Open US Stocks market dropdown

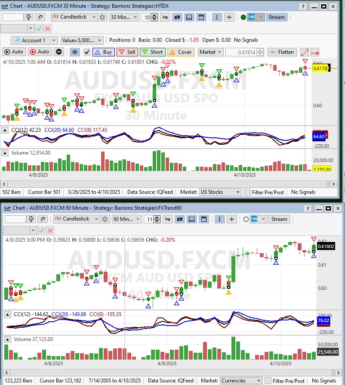[220, 192]
